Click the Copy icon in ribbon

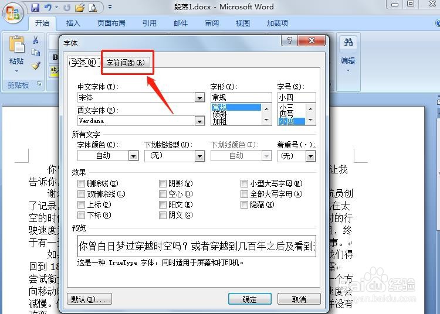tap(36, 53)
